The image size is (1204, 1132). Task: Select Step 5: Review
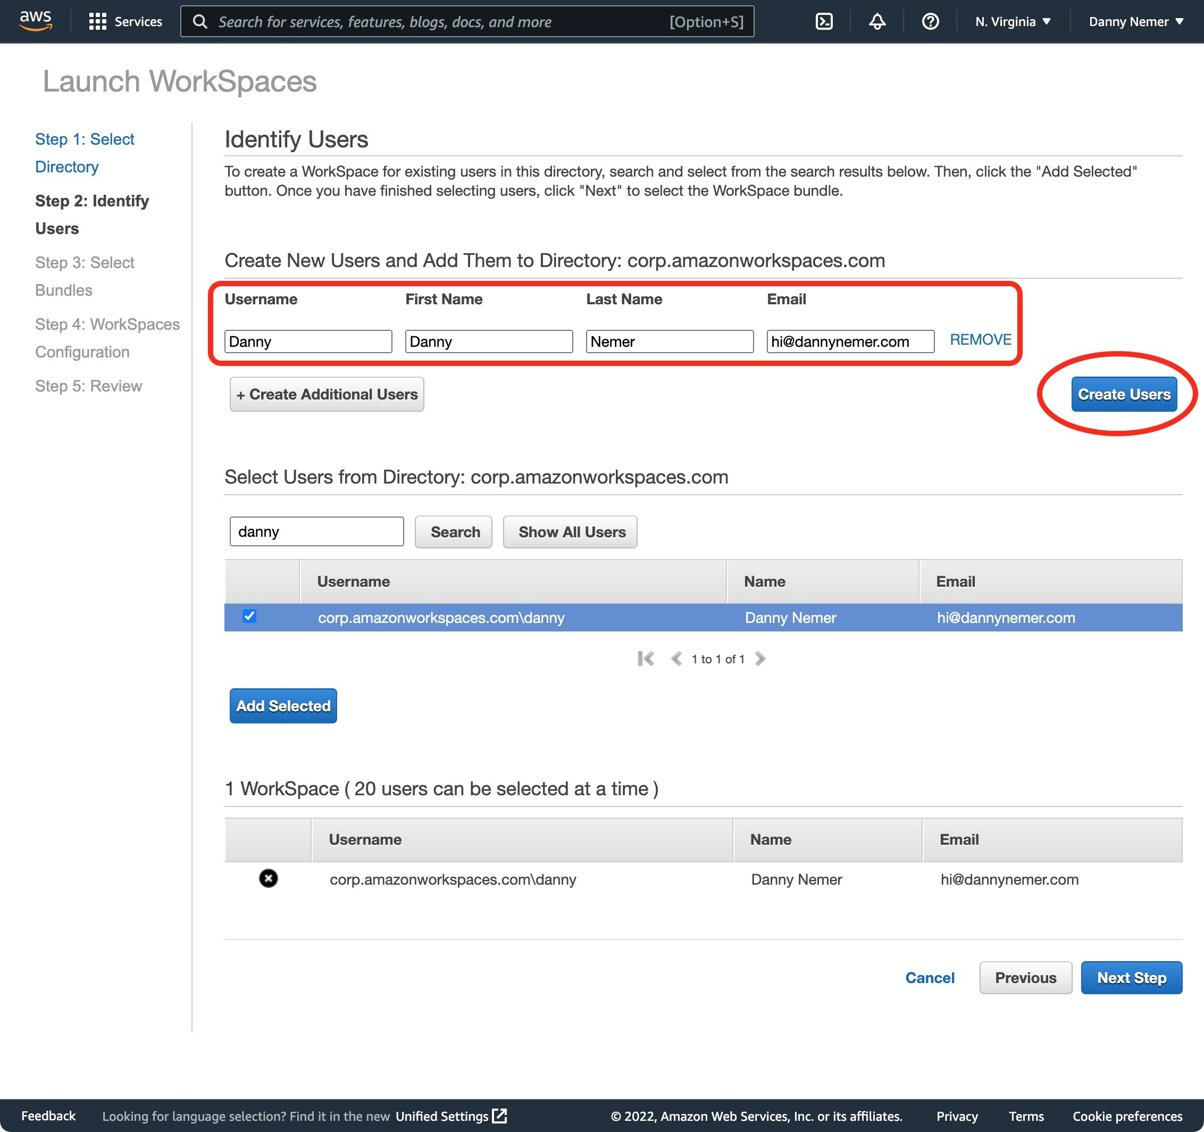88,386
